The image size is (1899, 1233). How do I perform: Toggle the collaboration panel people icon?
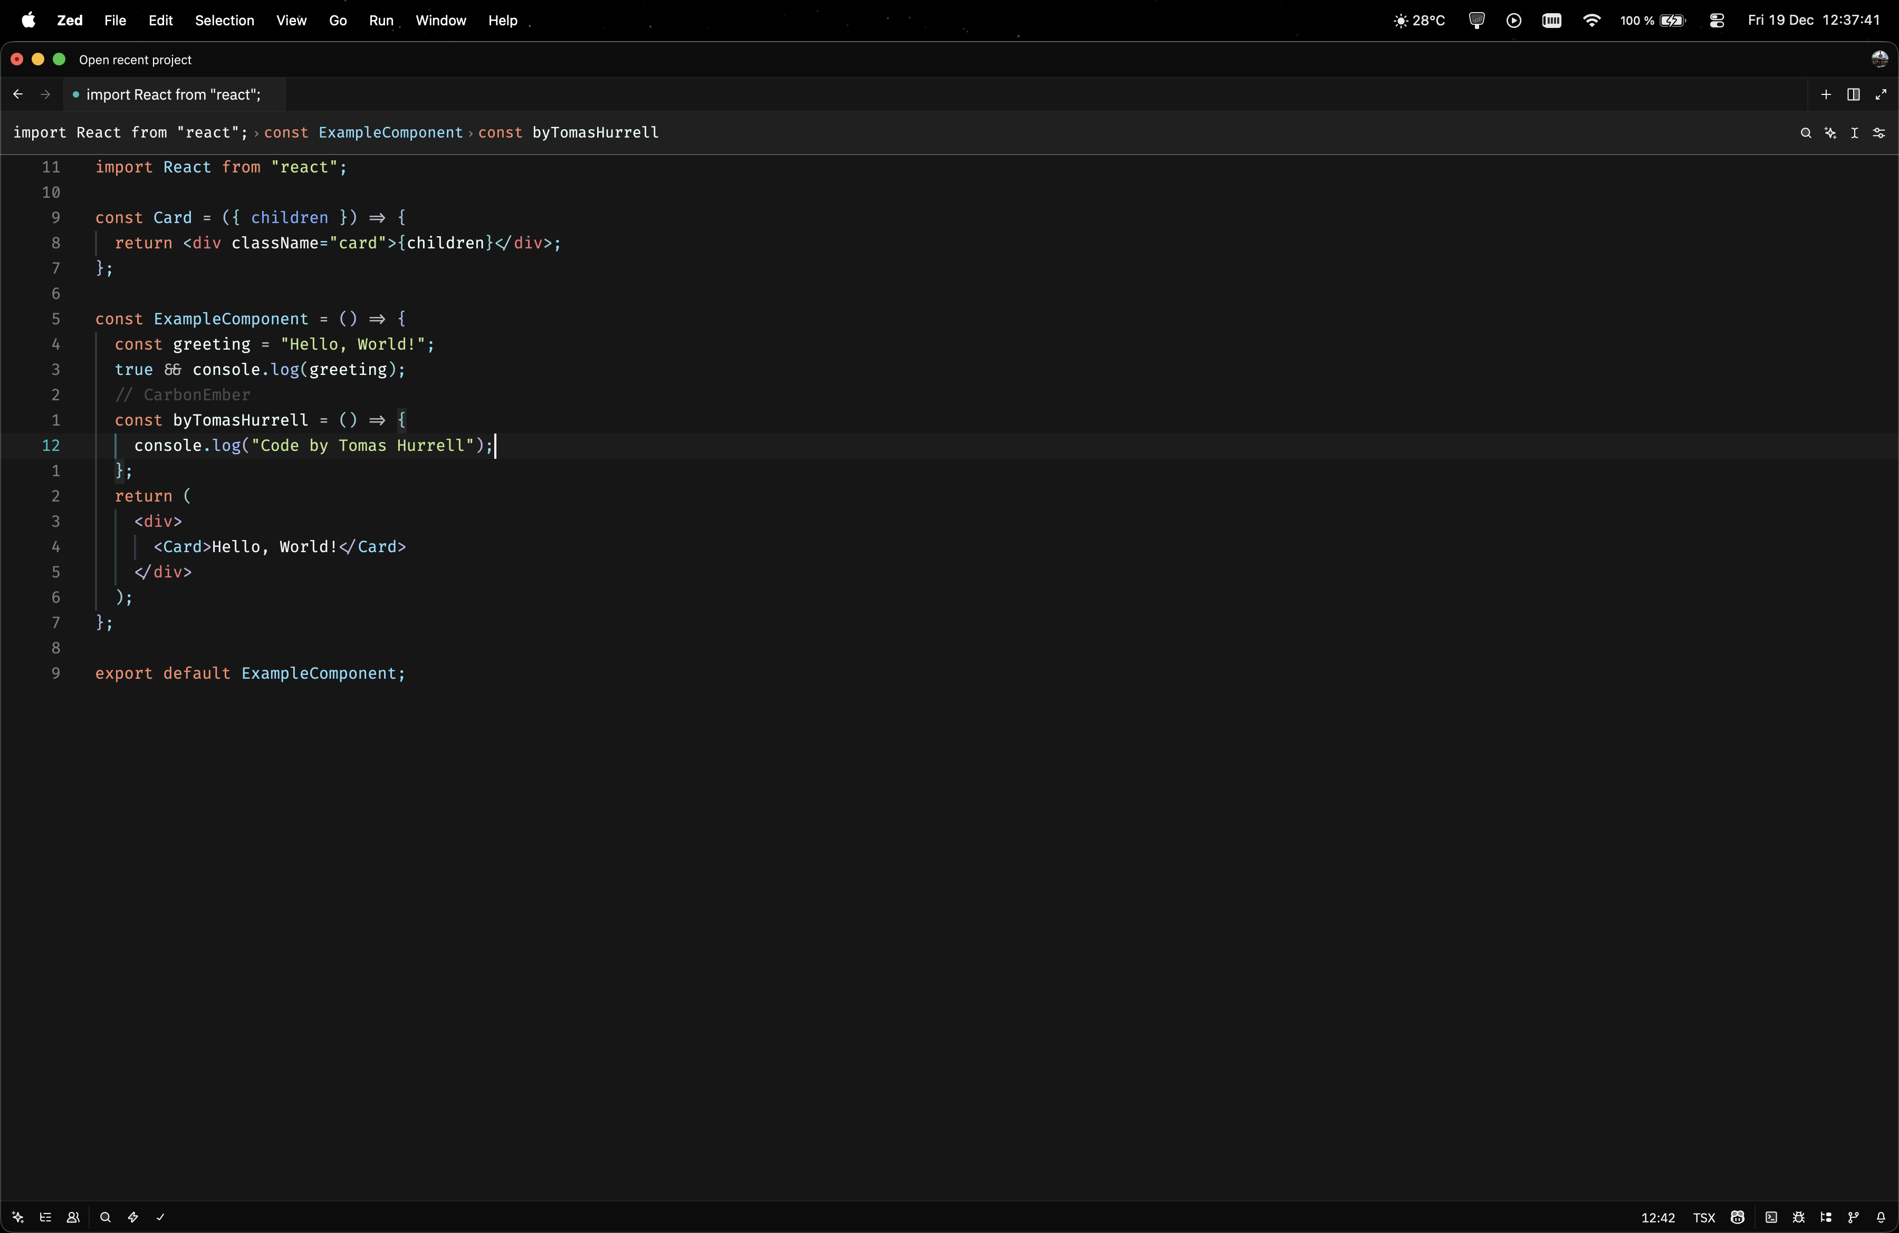click(73, 1217)
